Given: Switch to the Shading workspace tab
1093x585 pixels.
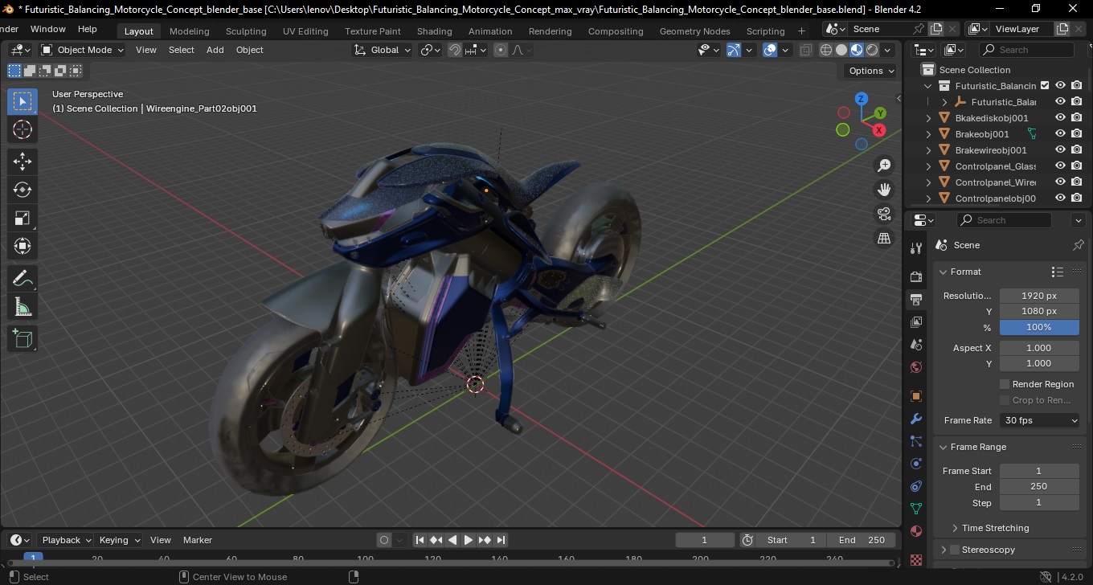Looking at the screenshot, I should [434, 31].
